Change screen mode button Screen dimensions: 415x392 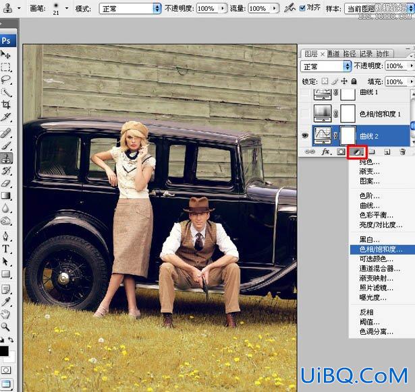click(5, 384)
